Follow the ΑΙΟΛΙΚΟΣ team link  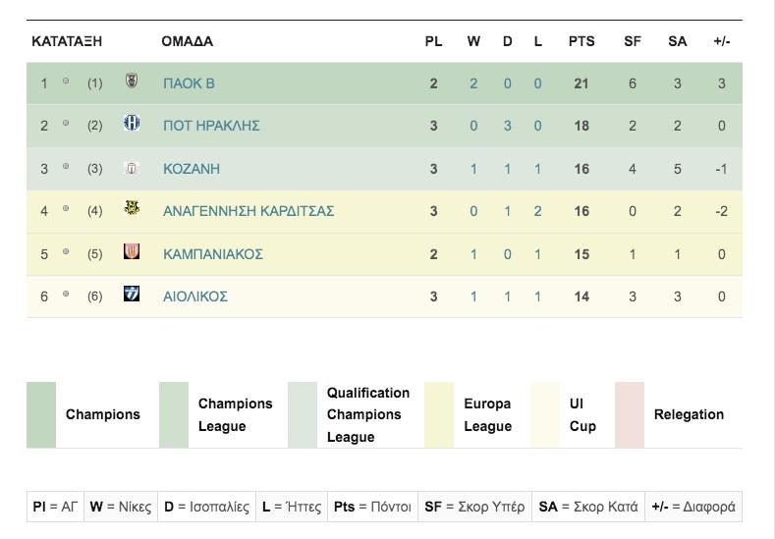pos(195,296)
